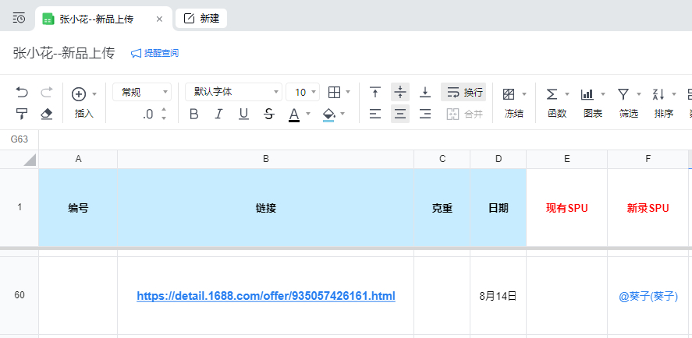Toggle the 换行 wrap text button
The width and height of the screenshot is (692, 338).
[x=463, y=93]
